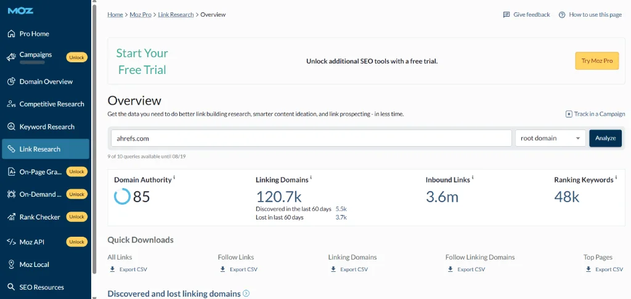Click the Analyze button
The height and width of the screenshot is (299, 631).
click(605, 138)
